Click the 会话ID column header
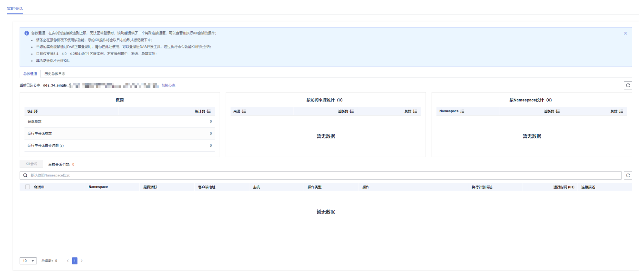Screen dimensions: 639x271 click(39, 187)
